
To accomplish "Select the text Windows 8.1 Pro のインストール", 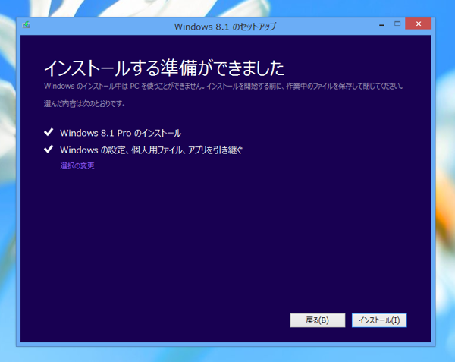I will 121,133.
